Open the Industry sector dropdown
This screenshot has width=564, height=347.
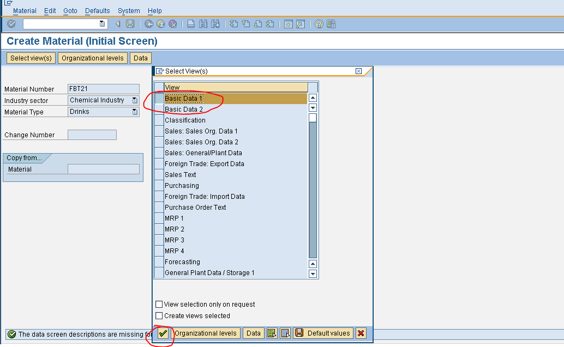(x=134, y=100)
